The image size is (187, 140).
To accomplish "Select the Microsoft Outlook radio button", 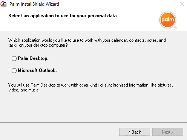I will (x=14, y=70).
